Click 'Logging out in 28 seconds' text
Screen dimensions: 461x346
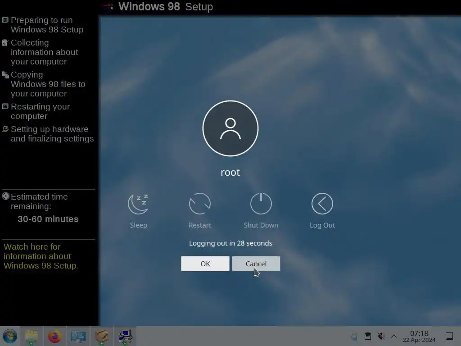tap(230, 243)
